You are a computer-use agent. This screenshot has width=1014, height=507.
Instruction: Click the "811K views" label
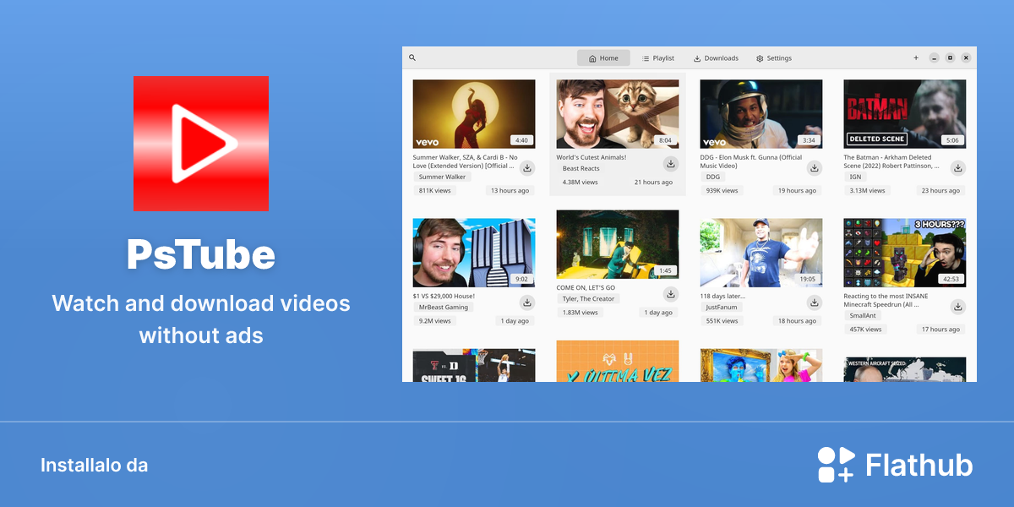(435, 191)
